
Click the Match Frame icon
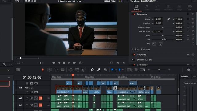(x=111, y=63)
